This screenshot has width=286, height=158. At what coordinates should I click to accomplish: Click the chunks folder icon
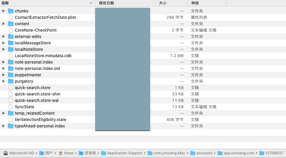(x=11, y=11)
